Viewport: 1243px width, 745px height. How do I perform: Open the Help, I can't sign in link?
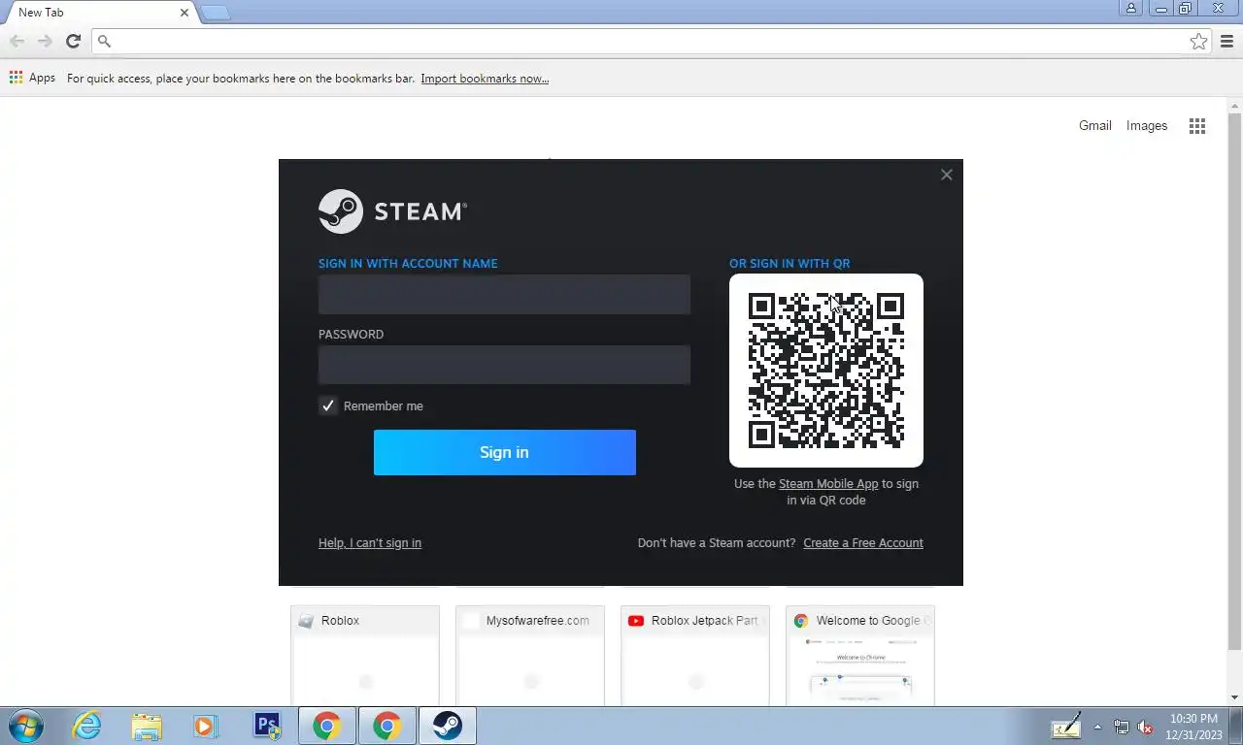[370, 543]
